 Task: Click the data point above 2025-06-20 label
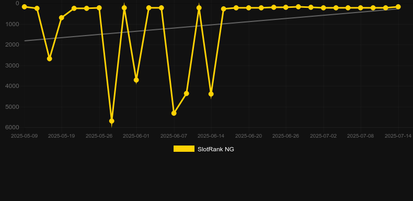(x=248, y=8)
